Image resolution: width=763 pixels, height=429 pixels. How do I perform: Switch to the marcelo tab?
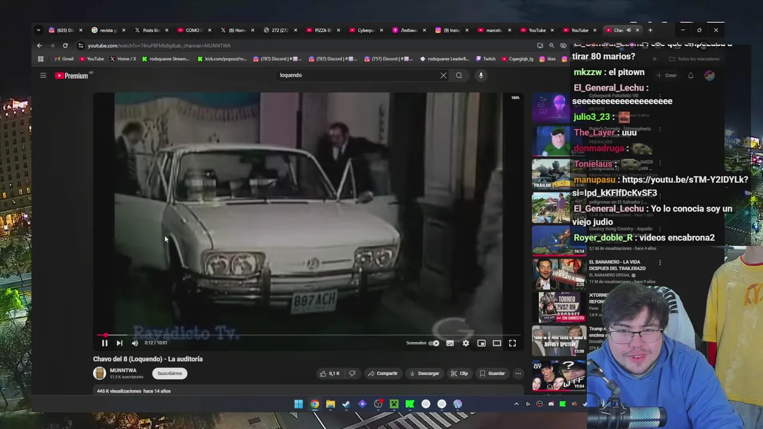tap(494, 30)
